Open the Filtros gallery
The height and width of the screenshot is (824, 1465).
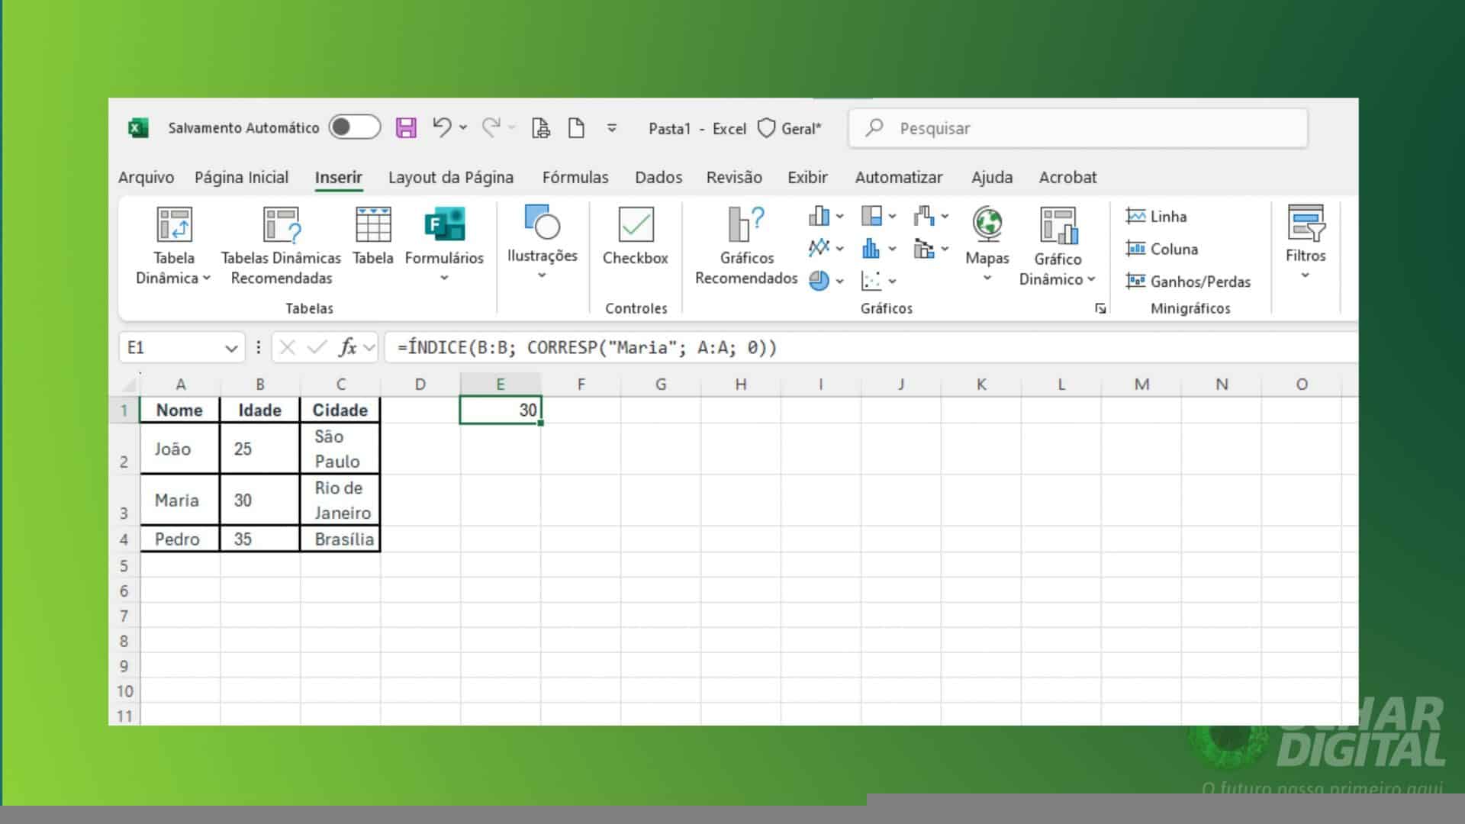pyautogui.click(x=1306, y=240)
